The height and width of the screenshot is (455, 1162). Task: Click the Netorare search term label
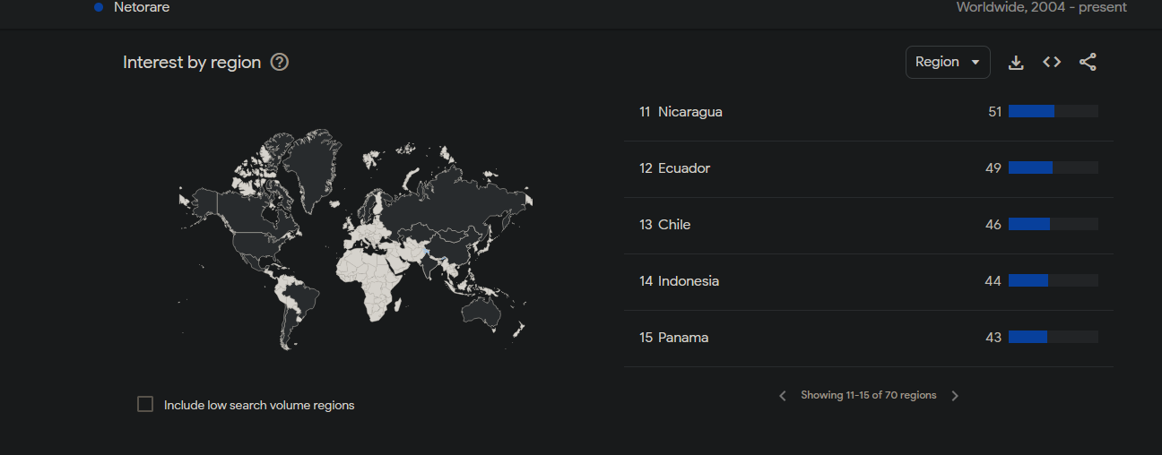tap(142, 7)
